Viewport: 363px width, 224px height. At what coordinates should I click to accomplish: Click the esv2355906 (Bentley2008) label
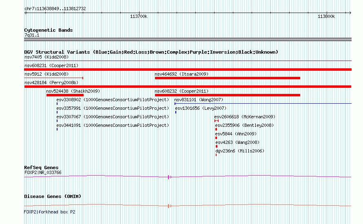(244, 125)
